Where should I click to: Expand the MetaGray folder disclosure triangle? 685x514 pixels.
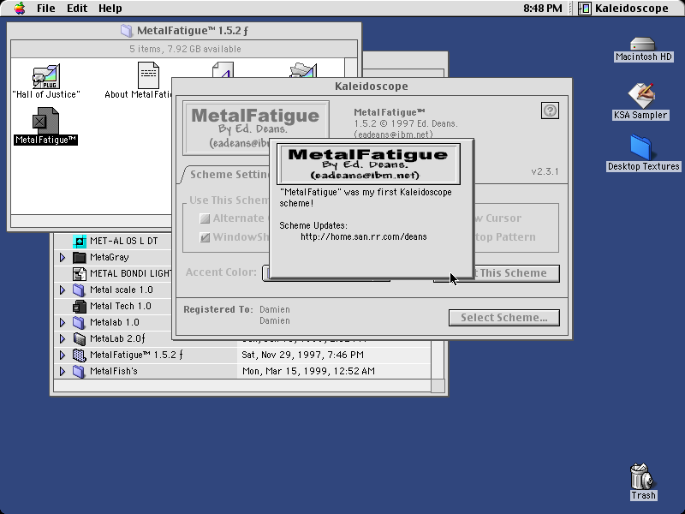point(62,258)
